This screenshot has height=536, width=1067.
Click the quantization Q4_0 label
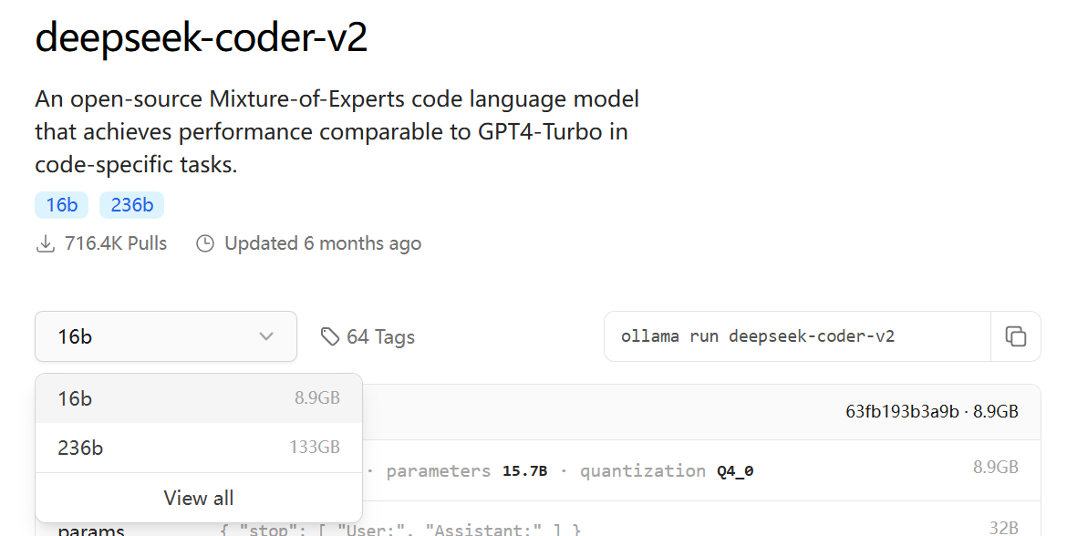click(x=667, y=470)
